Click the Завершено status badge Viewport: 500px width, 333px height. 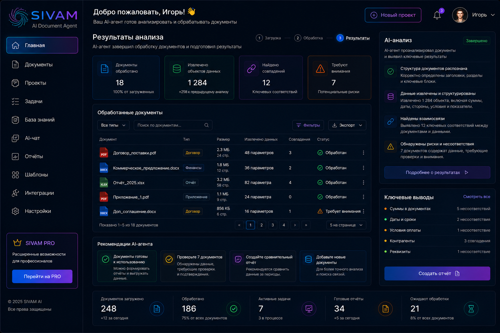477,41
